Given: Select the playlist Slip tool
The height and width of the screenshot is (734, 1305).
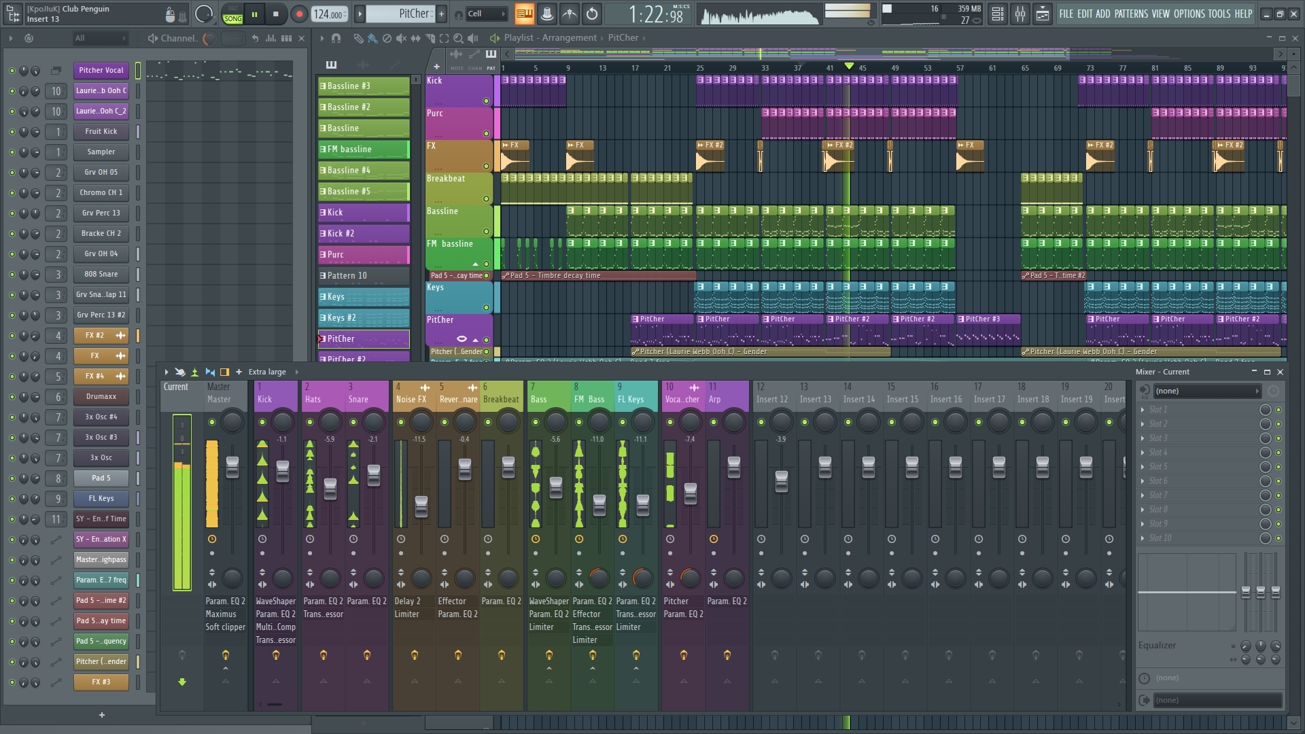Looking at the screenshot, I should [x=415, y=38].
